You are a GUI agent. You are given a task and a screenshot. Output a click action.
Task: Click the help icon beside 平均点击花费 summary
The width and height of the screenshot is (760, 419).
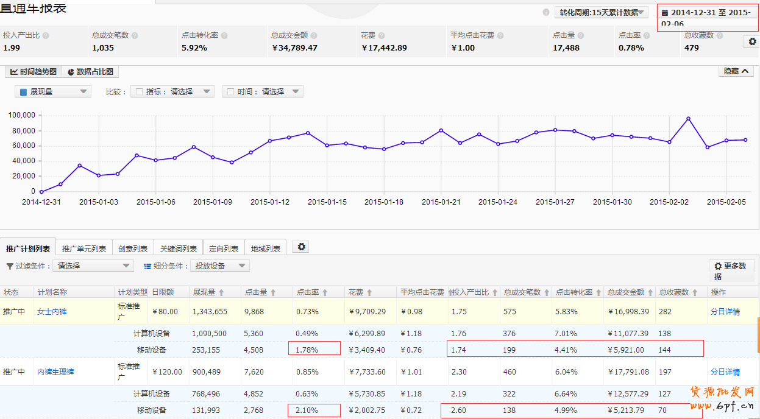[500, 36]
